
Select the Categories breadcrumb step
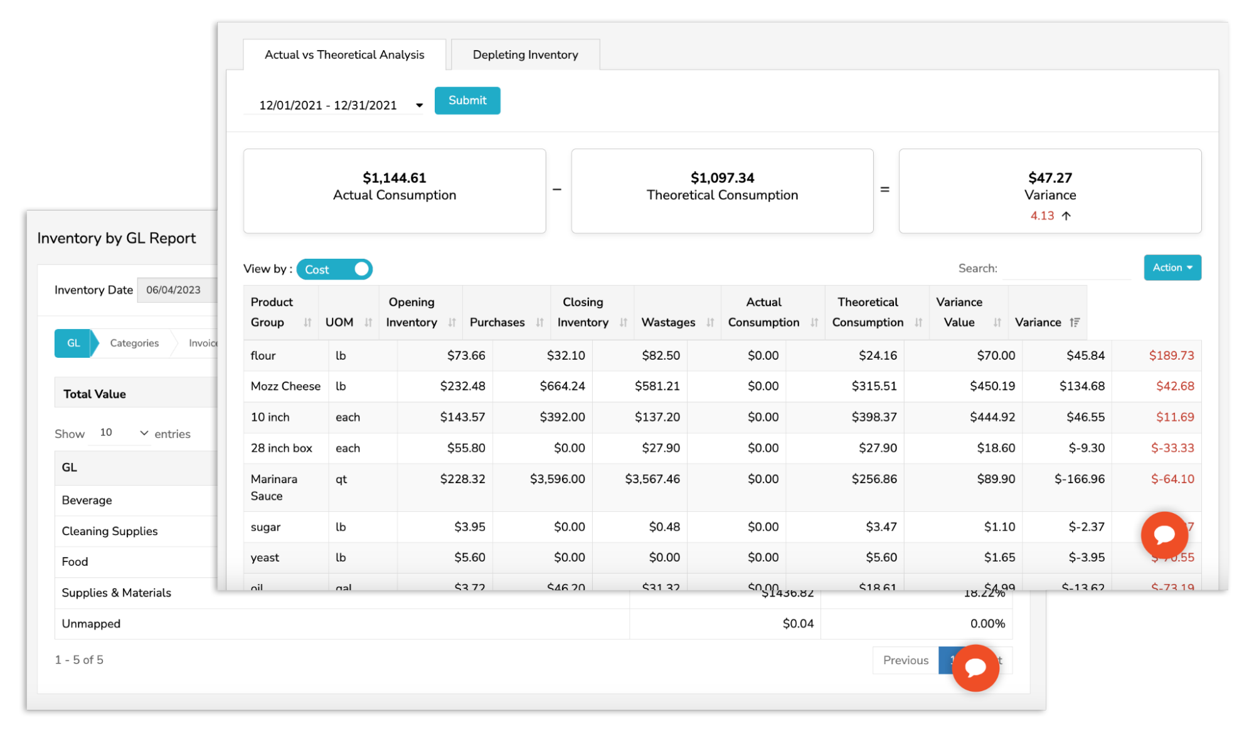click(x=134, y=343)
